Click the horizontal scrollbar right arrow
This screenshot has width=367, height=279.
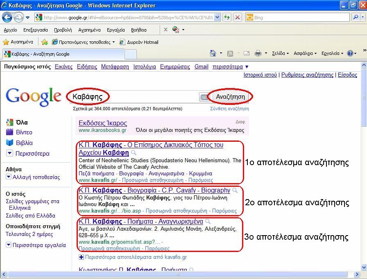(356, 274)
